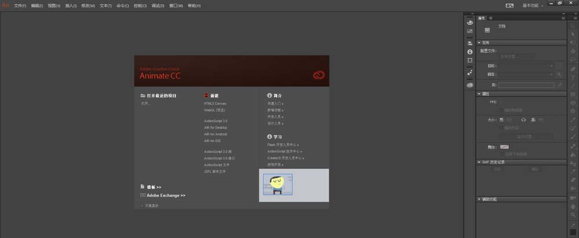Open the Creative Cloud Libraries dock icon
579x238 pixels.
[470, 85]
